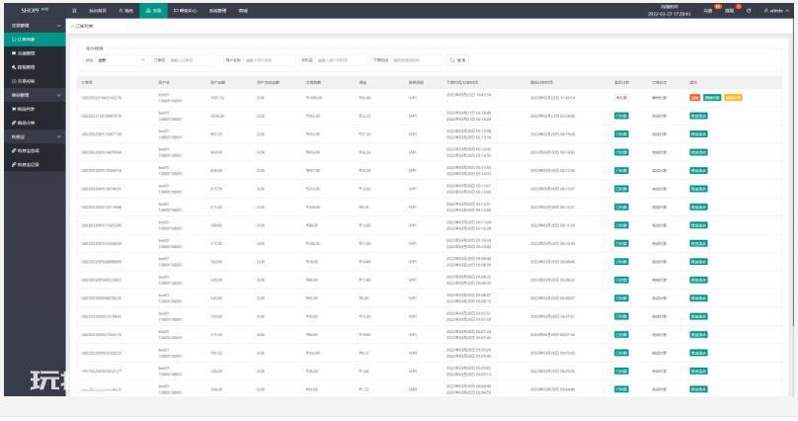Screen dimensions: 798x421
Task: Open the top-bar notification with orange badge
Action: click(711, 10)
